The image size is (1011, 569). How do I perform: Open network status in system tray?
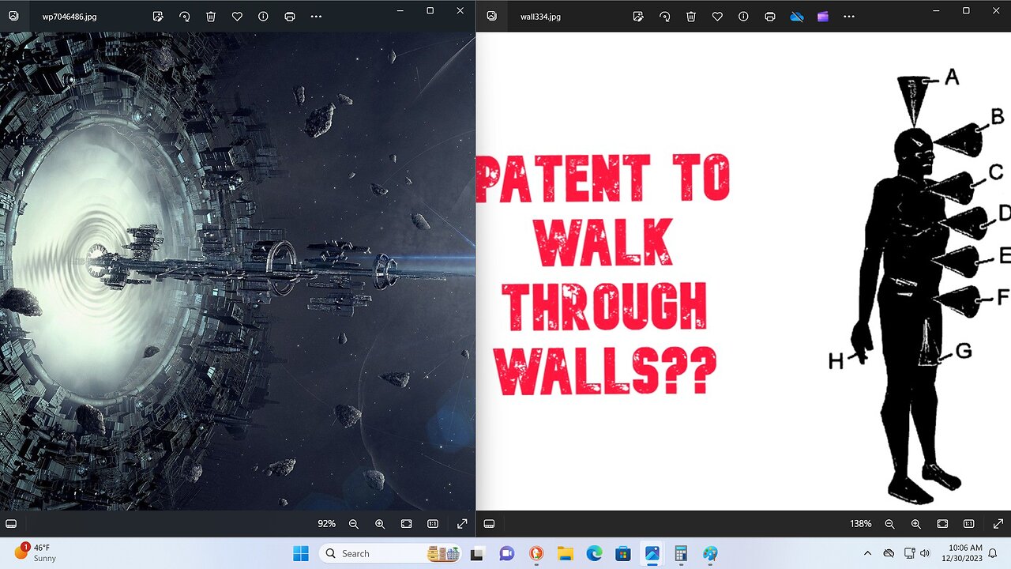[x=909, y=553]
